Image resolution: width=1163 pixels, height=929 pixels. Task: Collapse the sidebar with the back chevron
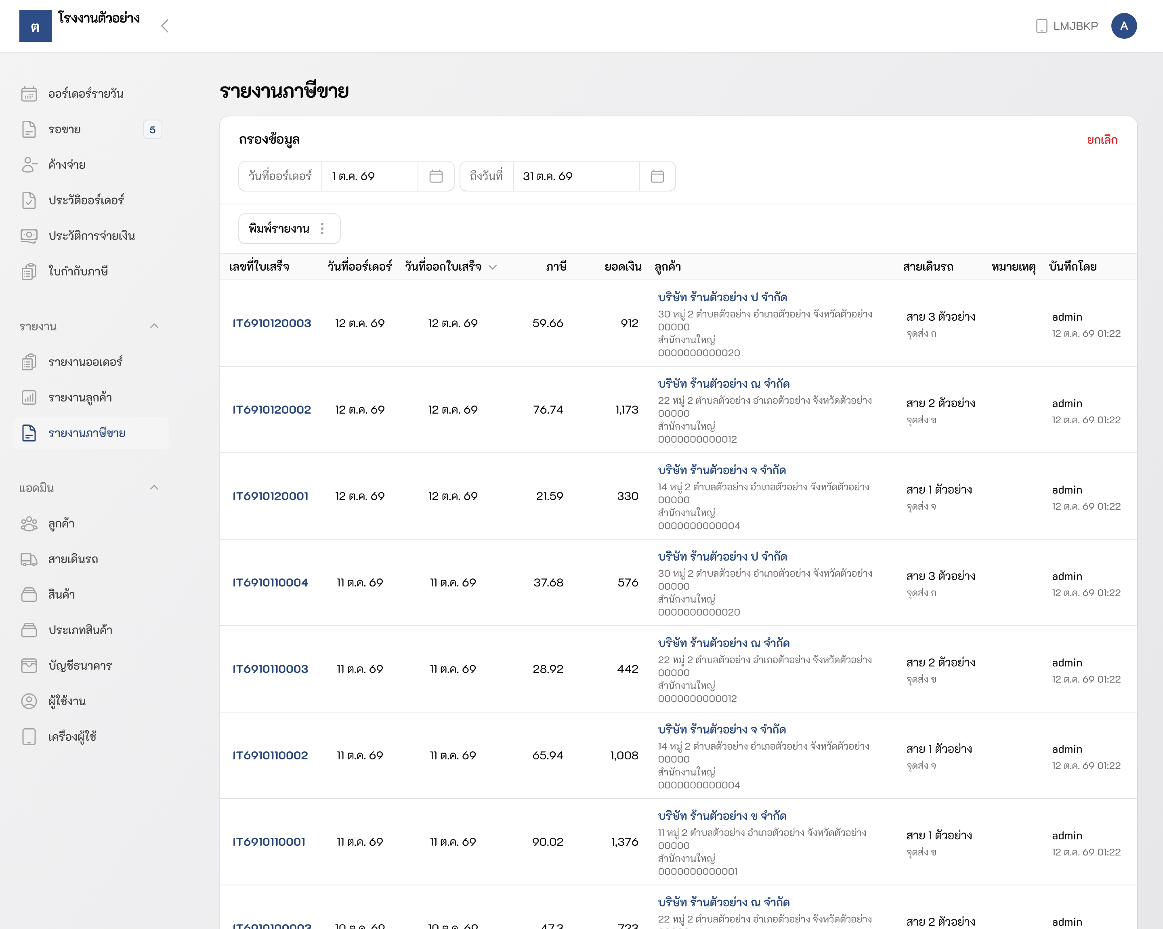pyautogui.click(x=165, y=26)
